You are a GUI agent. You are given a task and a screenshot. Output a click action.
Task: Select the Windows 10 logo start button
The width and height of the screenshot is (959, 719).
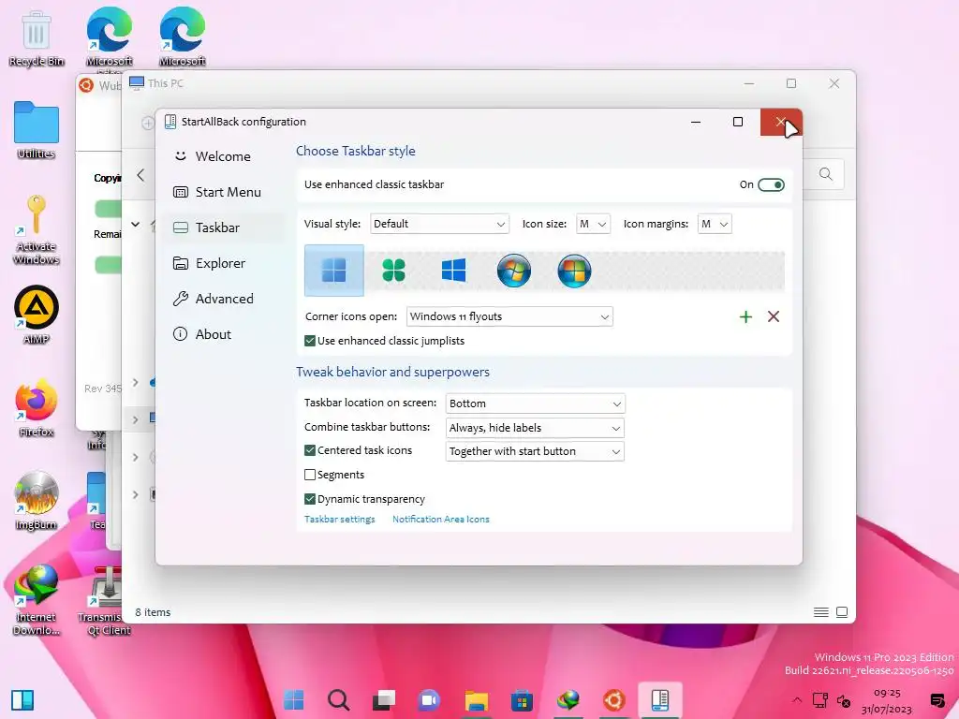(453, 271)
